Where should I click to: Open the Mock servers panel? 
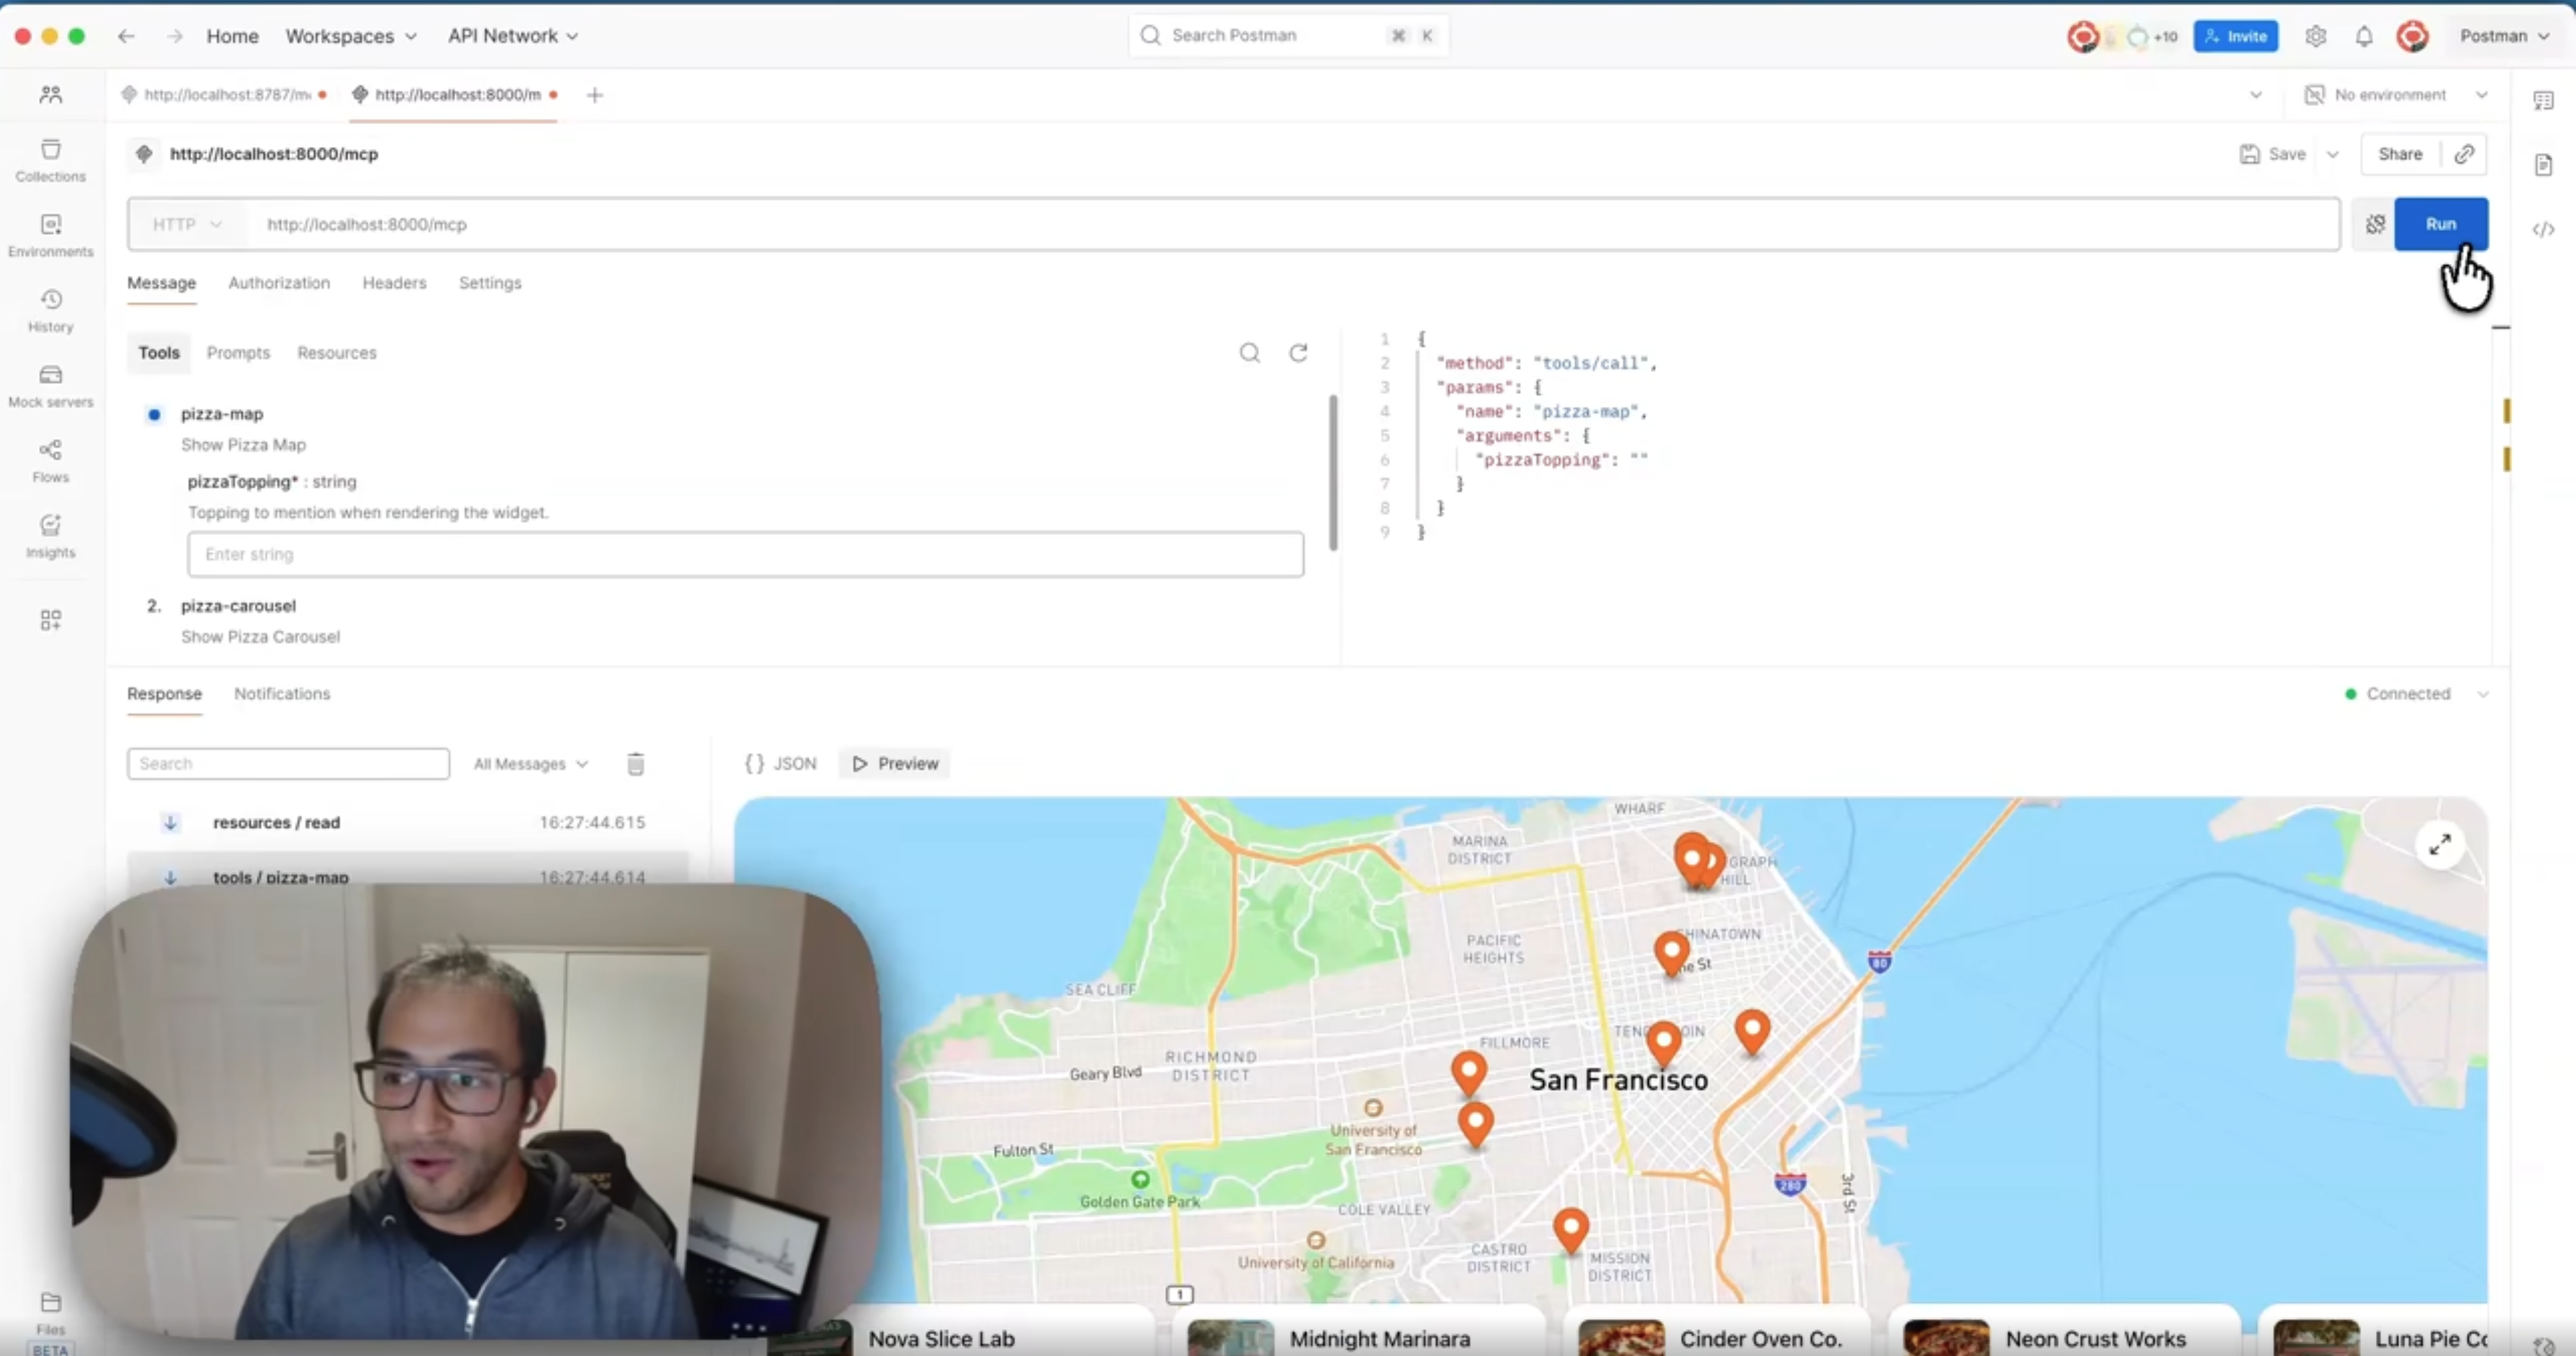click(x=50, y=384)
